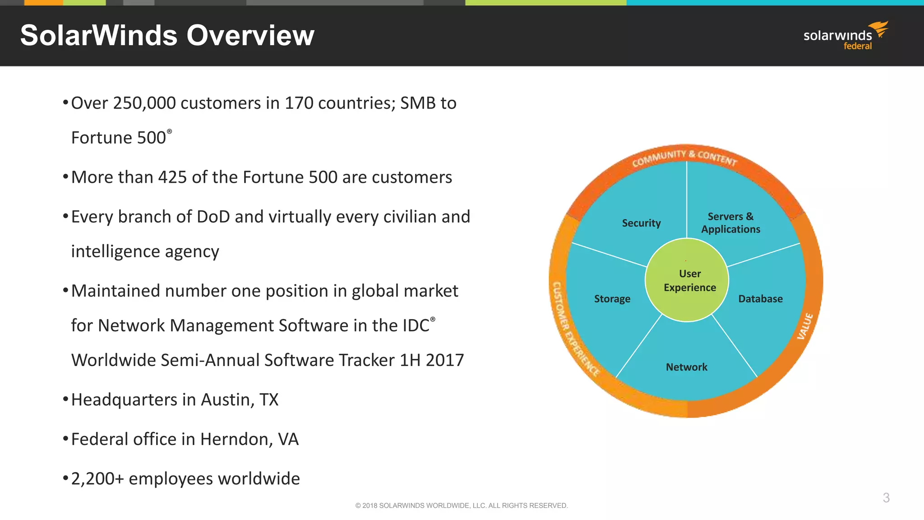The image size is (924, 520).
Task: Click the 'Fortune 500®' text line
Action: click(121, 137)
